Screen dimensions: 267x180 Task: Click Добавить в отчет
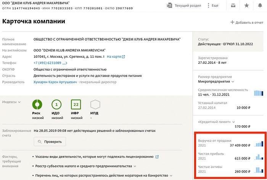pyautogui.click(x=247, y=22)
